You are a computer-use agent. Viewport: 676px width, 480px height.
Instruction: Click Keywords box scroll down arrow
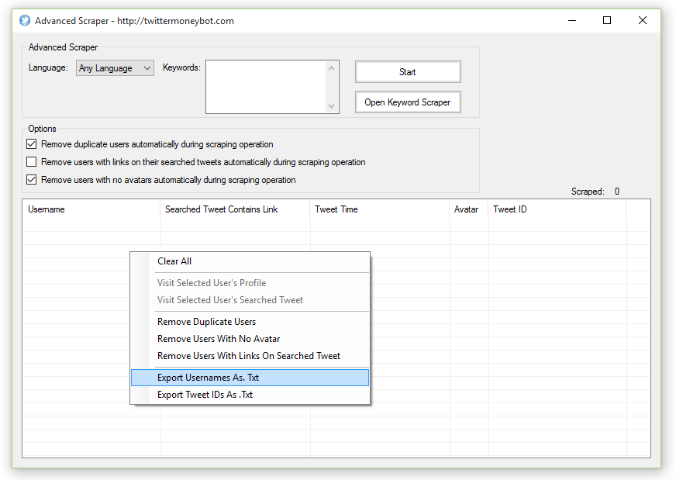point(331,105)
